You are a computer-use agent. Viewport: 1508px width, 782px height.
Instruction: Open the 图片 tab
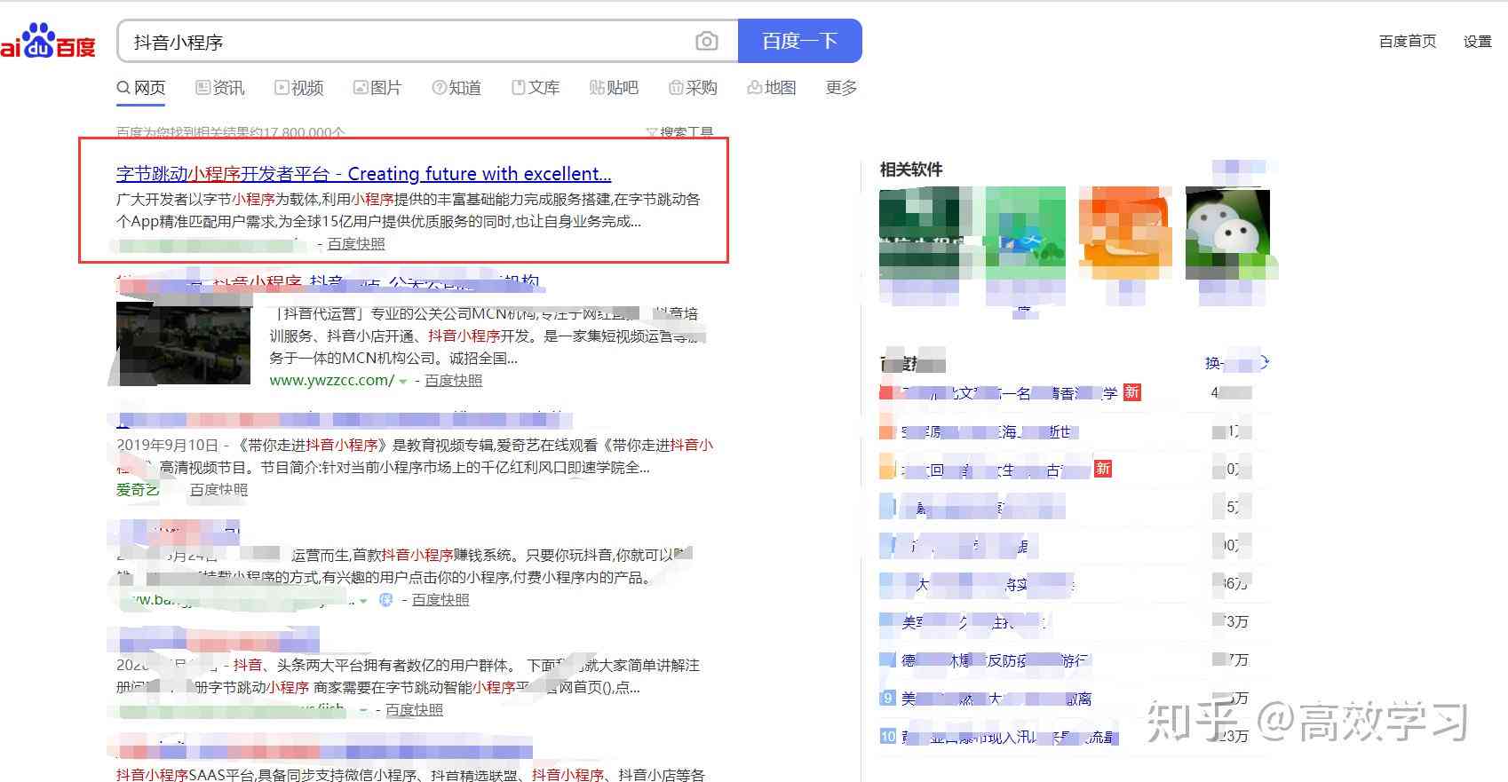[x=377, y=87]
